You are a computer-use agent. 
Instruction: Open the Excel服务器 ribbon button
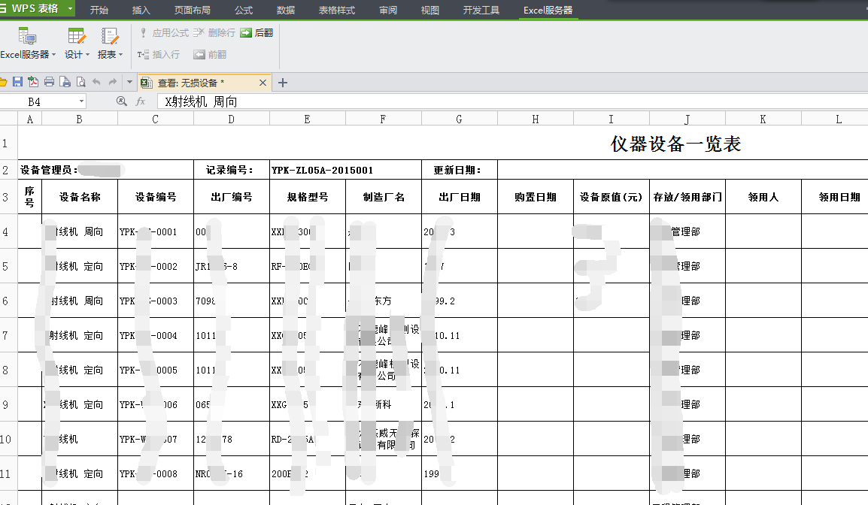tap(26, 43)
